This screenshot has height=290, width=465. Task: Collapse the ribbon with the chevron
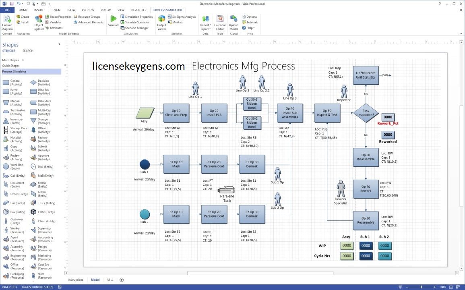coord(461,33)
